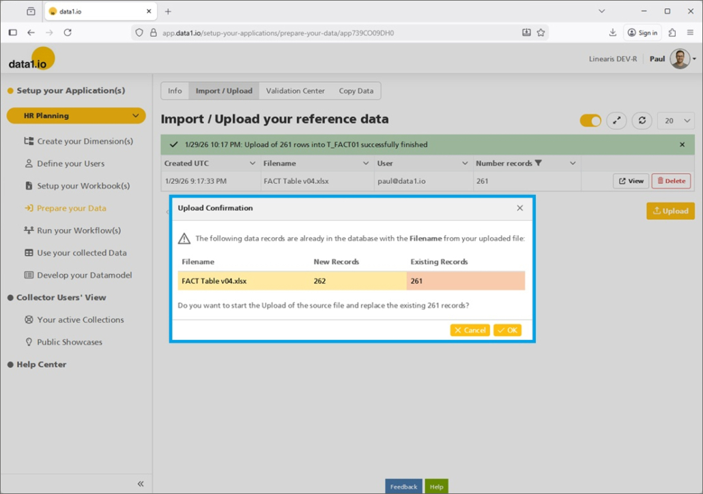Click the refresh data round icon
703x494 pixels.
coord(642,121)
